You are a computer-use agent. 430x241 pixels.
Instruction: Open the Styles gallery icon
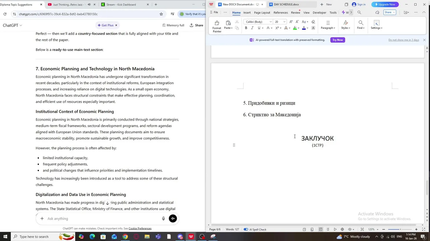tap(346, 23)
